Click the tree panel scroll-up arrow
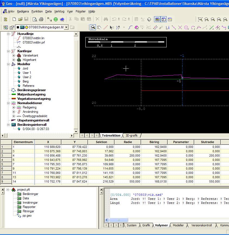Screen dimensions: 229x235 pos(76,34)
